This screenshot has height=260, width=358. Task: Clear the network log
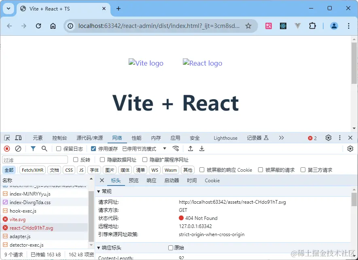pos(18,149)
